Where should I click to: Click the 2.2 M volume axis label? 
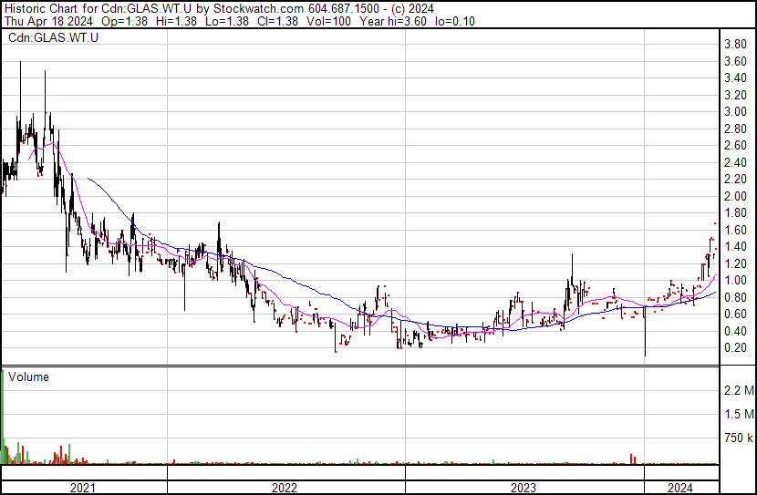[x=737, y=391]
